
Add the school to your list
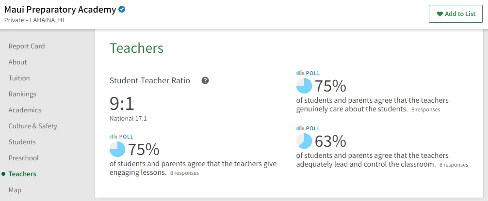(455, 14)
